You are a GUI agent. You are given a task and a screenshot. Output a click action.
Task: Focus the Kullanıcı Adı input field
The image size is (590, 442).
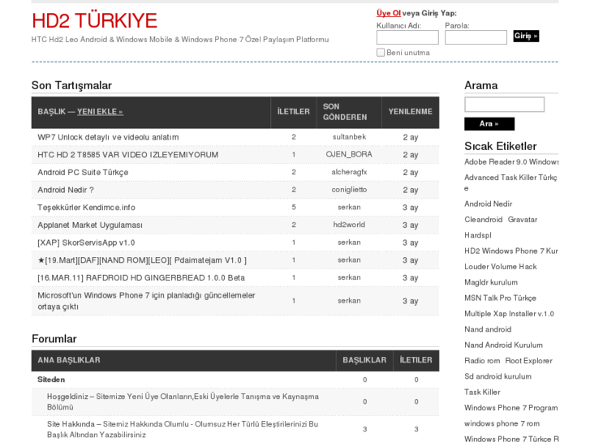(407, 37)
